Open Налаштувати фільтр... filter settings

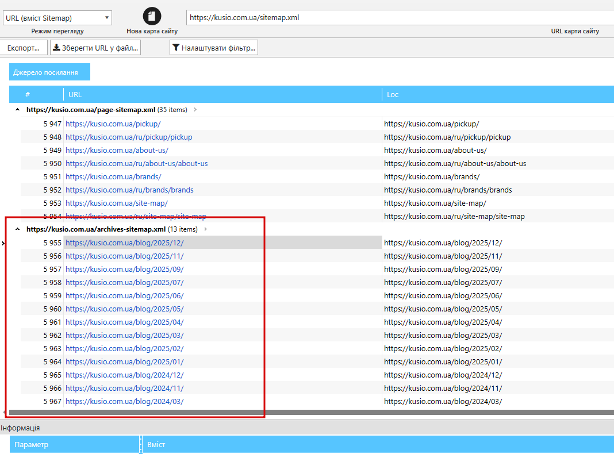point(214,48)
